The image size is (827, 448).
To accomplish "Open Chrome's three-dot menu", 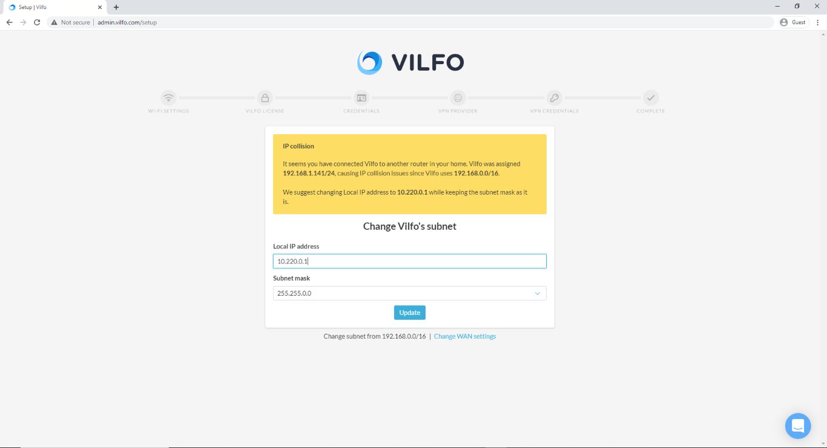I will 817,22.
